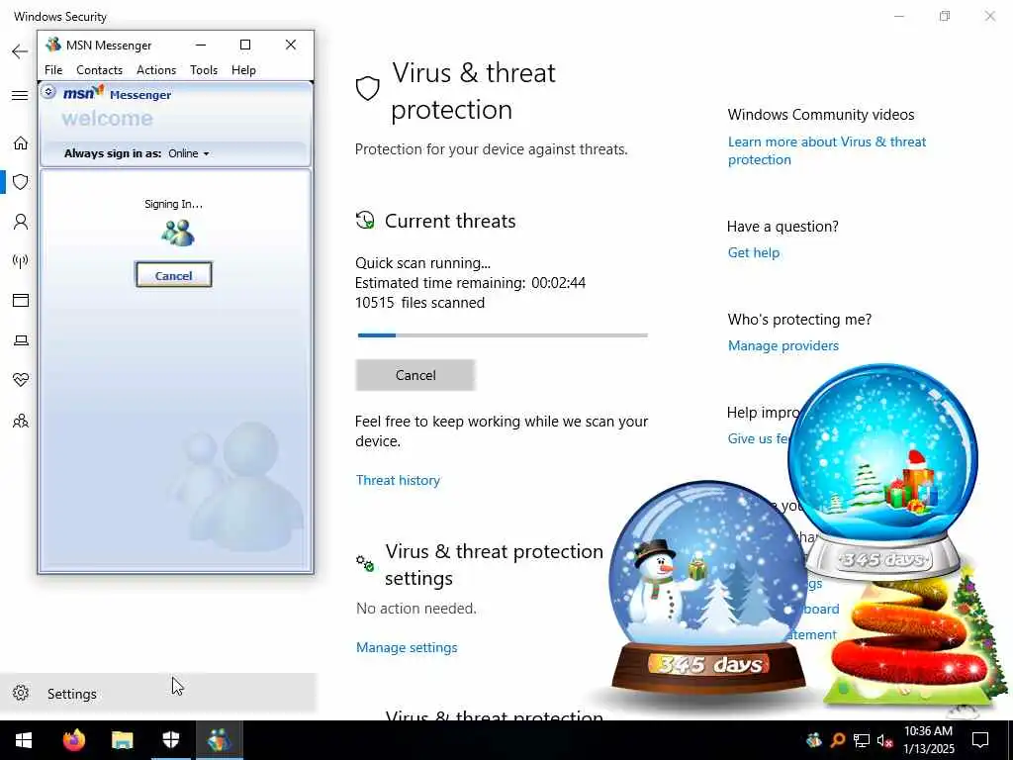Cancel the running quick scan
This screenshot has height=760, width=1013.
(415, 375)
